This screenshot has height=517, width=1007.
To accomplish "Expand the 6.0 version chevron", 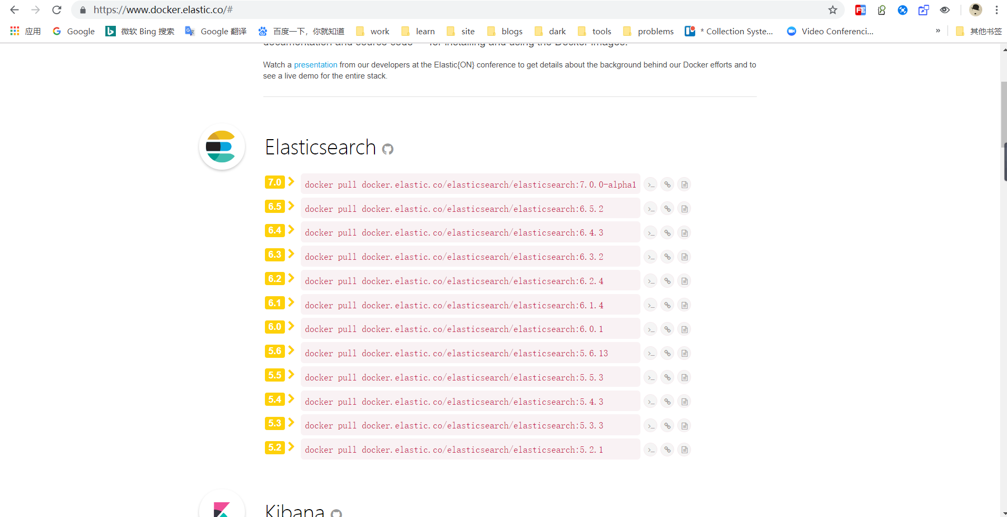I will coord(291,326).
